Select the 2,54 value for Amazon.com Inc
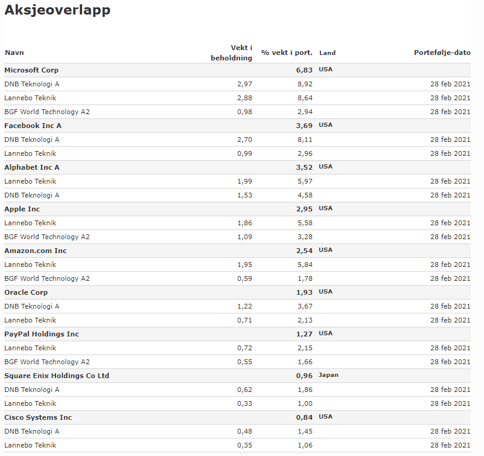Screen dimensions: 484x456 304,251
